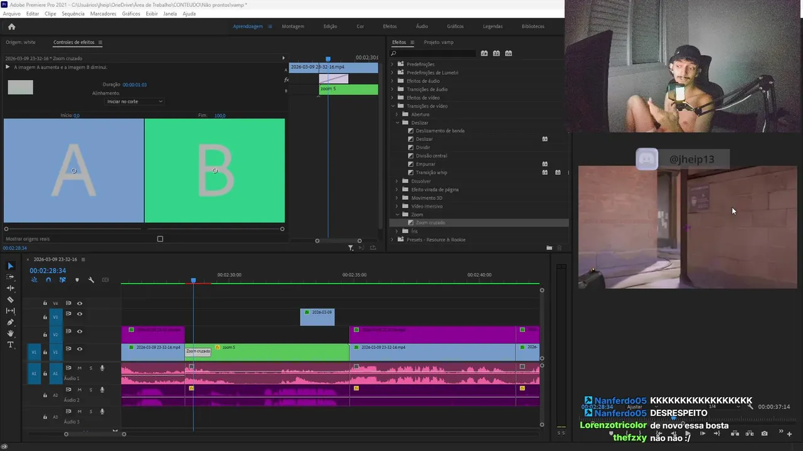
Task: Click the Fim value 100,0
Action: point(220,115)
